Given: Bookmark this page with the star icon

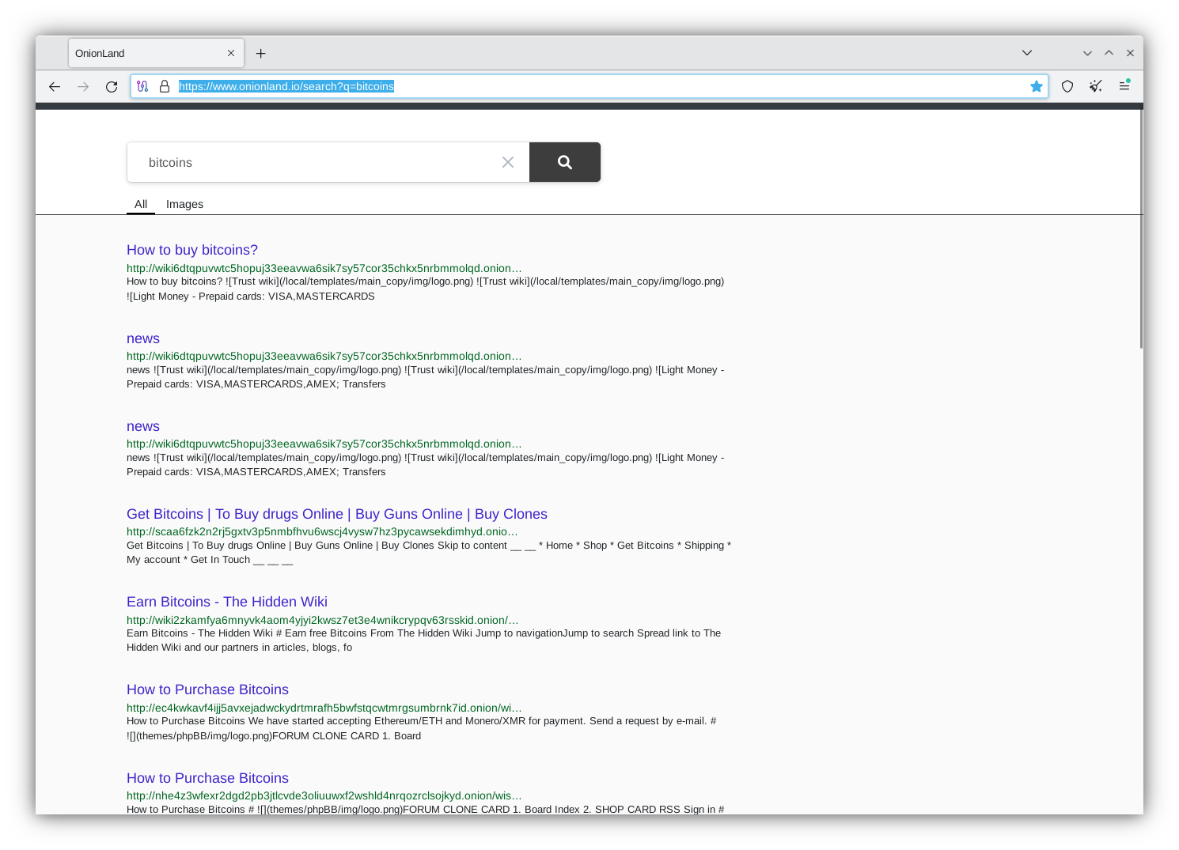Looking at the screenshot, I should [1037, 86].
